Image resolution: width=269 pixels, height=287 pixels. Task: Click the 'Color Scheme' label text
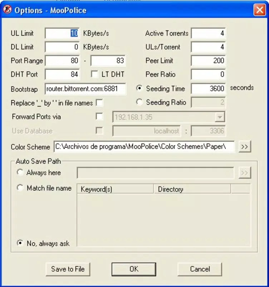tap(30, 147)
